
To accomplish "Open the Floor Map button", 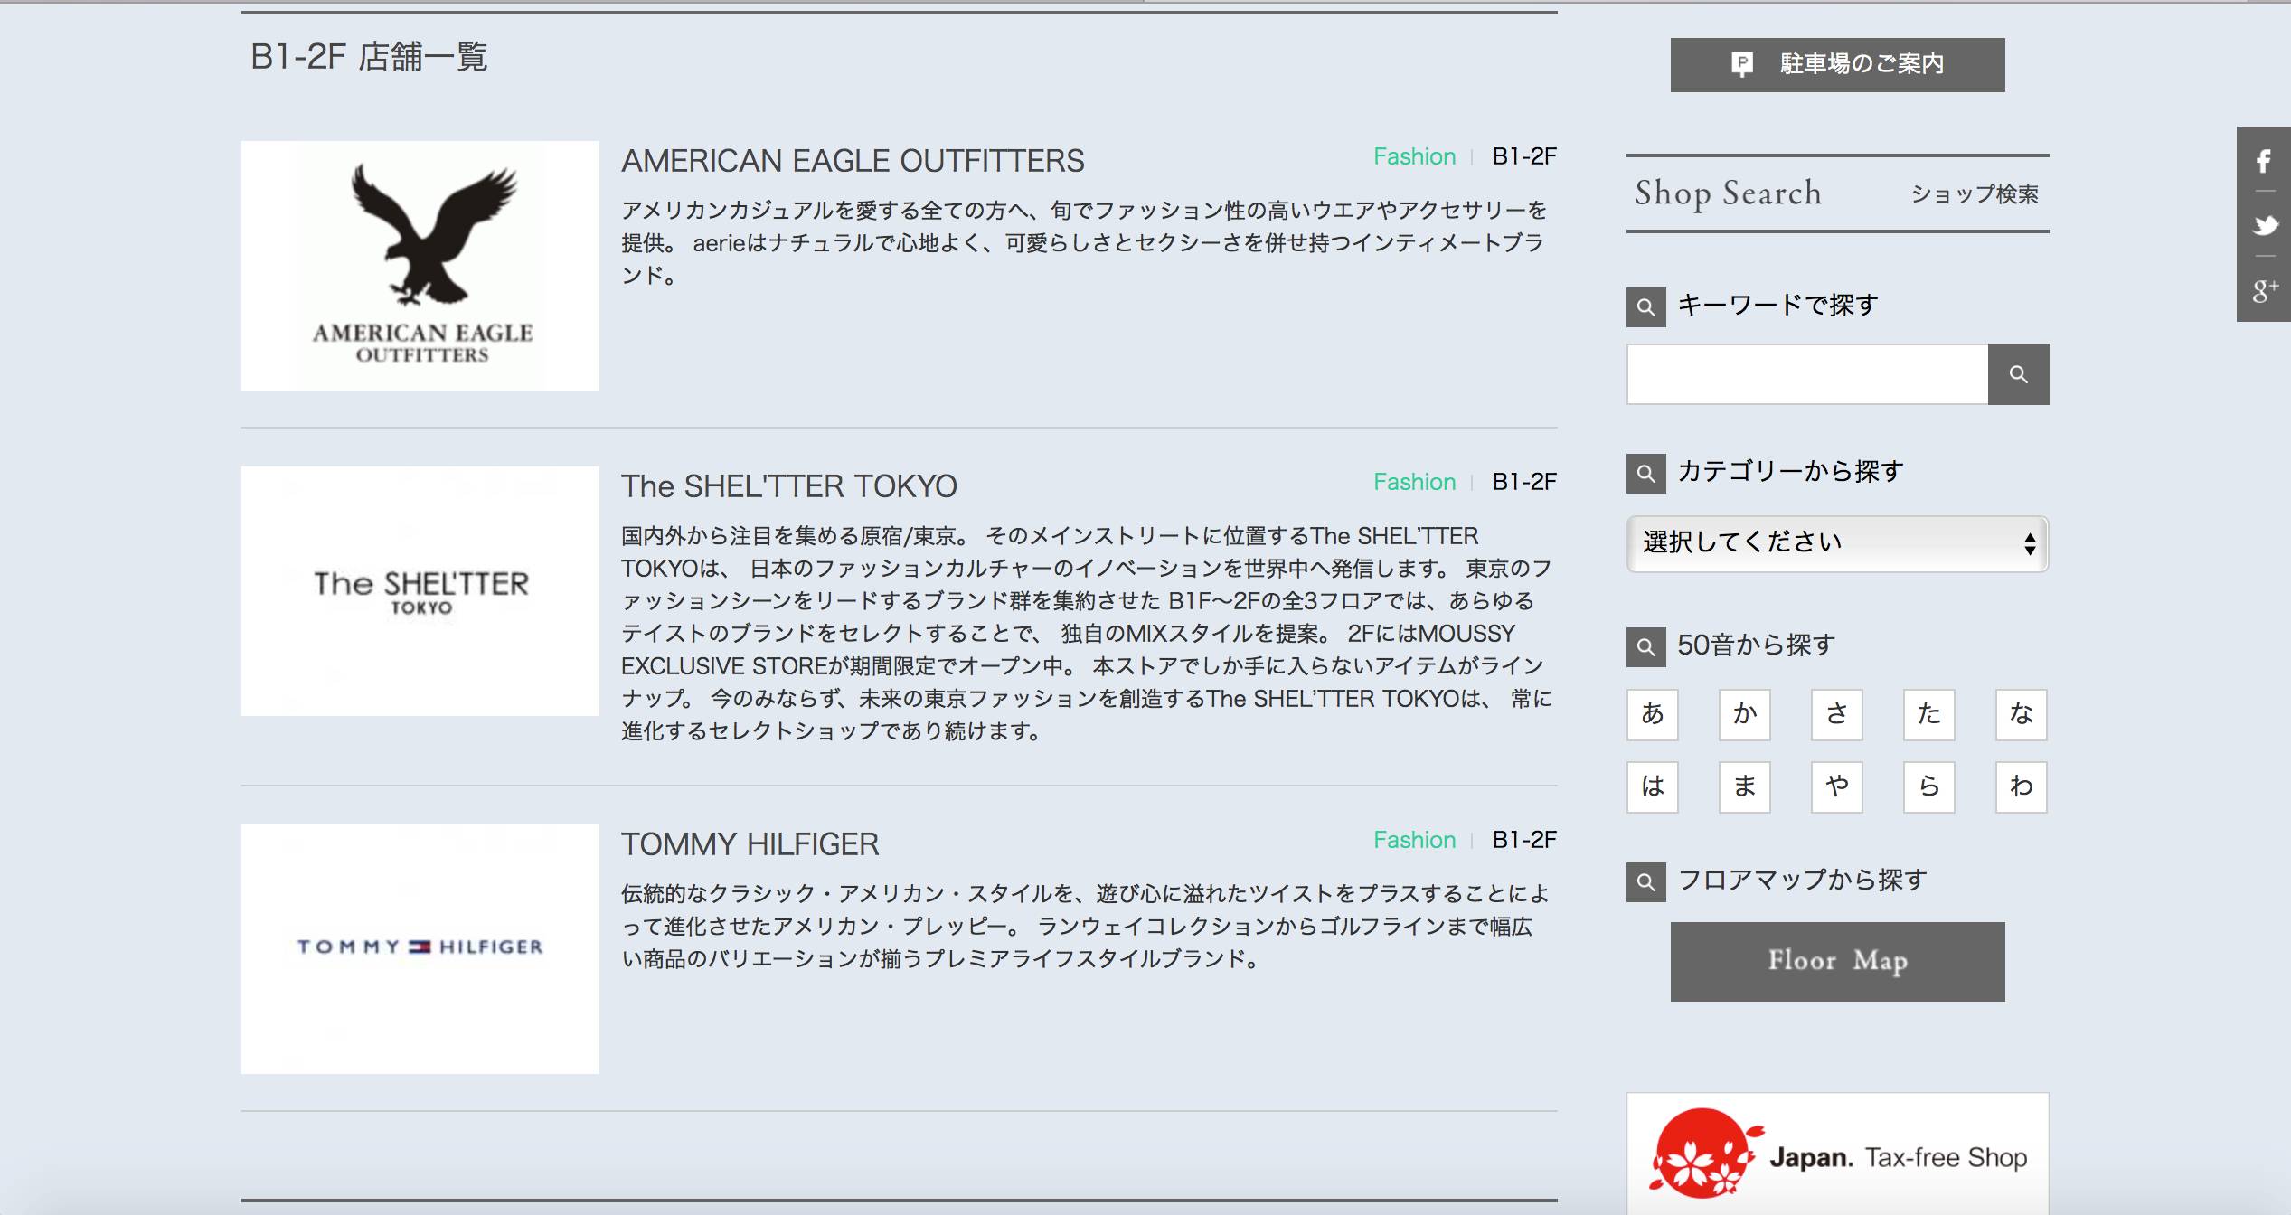I will pos(1836,961).
